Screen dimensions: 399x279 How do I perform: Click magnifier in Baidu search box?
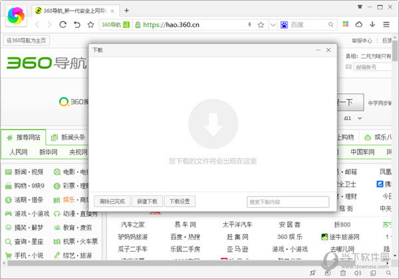pos(331,25)
